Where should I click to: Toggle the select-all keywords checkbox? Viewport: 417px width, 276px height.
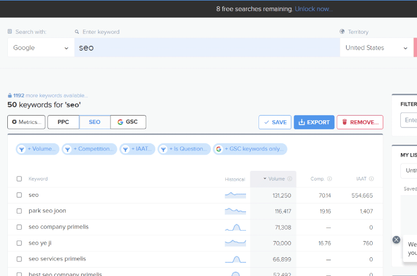coord(19,179)
